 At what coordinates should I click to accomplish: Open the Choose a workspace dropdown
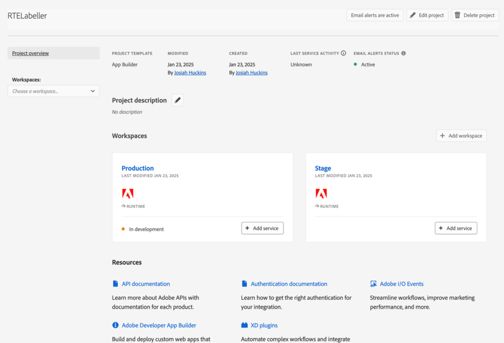[x=53, y=91]
